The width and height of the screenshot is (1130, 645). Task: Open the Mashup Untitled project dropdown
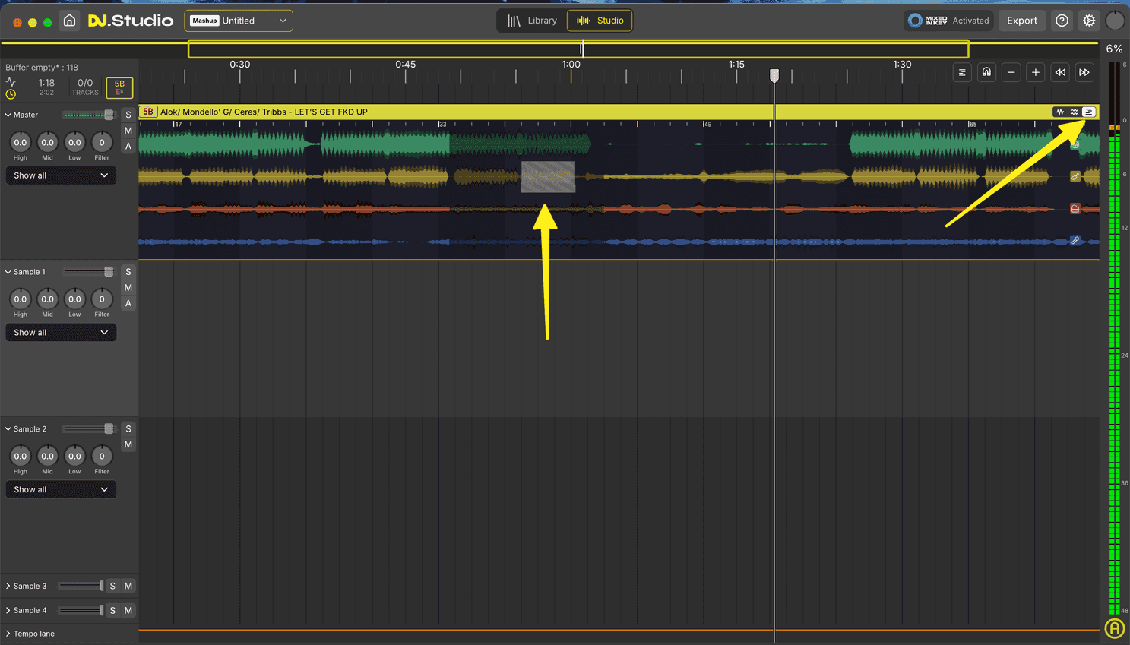click(x=239, y=21)
